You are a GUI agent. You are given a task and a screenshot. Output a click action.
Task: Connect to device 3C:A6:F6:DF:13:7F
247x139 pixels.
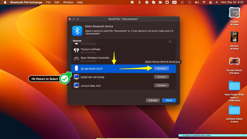pyautogui.click(x=161, y=68)
